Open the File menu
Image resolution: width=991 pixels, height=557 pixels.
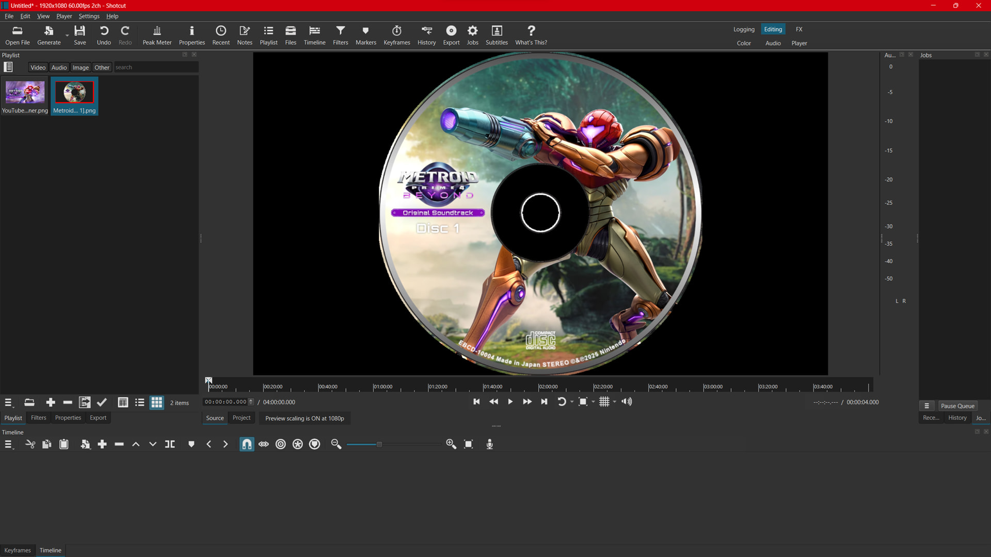(x=9, y=16)
